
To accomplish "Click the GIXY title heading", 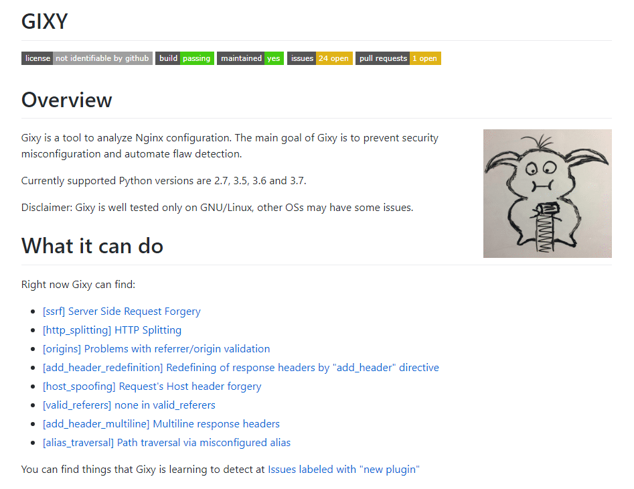I will 44,21.
